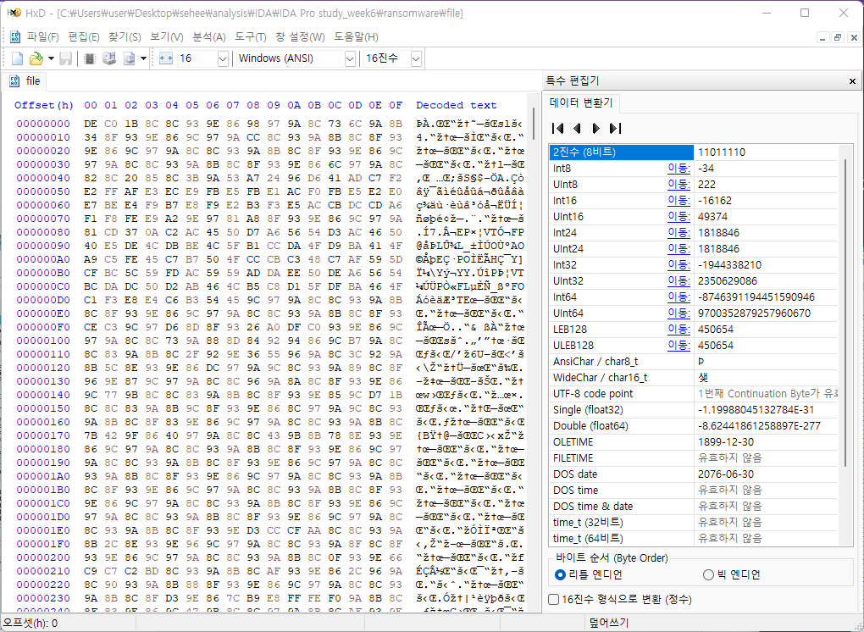
Task: Open disk toolbar icon
Action: 109,58
